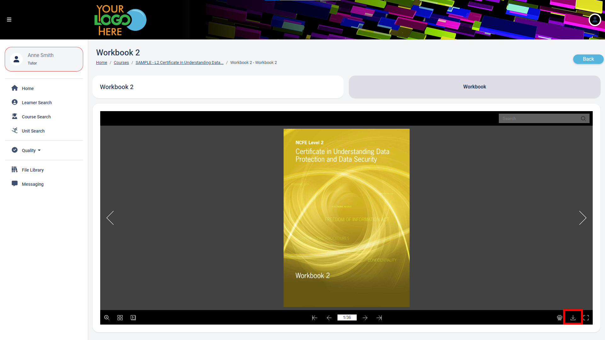Click Workbook 2 - Workbook 2 breadcrumb text
Viewport: 605px width, 340px height.
tap(253, 63)
